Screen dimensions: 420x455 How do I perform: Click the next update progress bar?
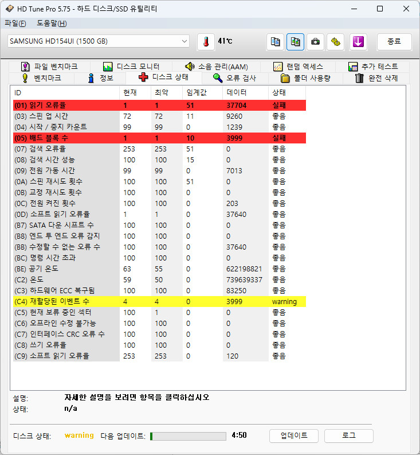click(x=188, y=436)
